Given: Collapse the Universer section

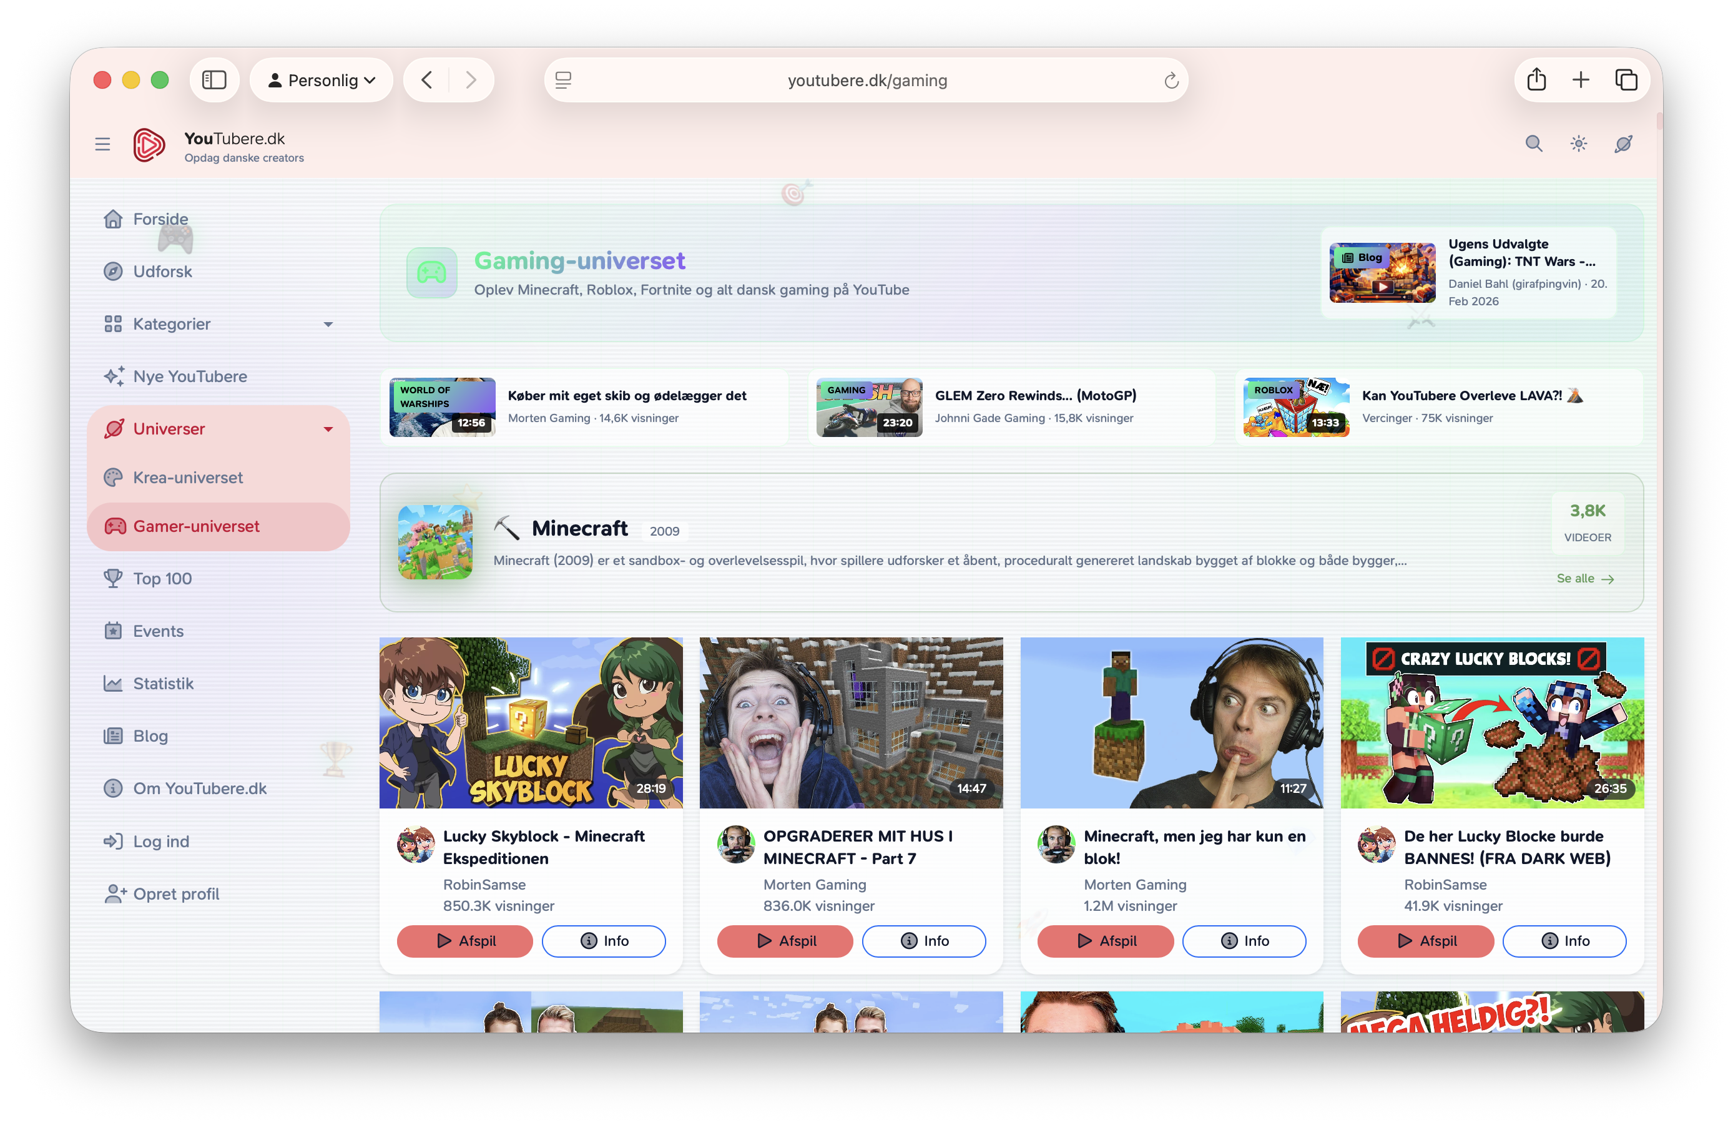Looking at the screenshot, I should click(328, 429).
